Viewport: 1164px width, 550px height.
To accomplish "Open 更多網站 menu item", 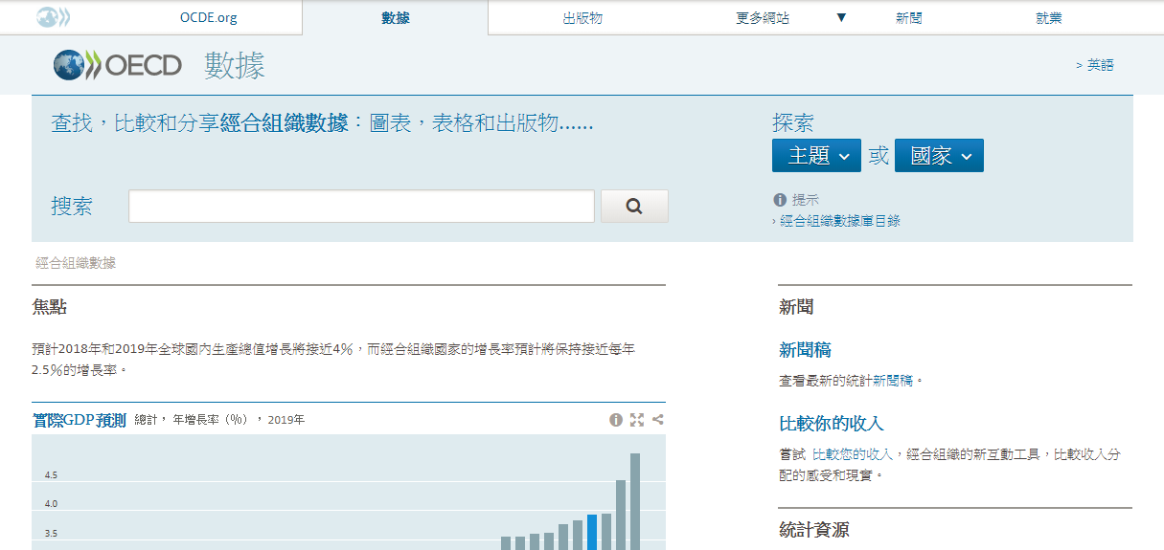I will point(763,17).
